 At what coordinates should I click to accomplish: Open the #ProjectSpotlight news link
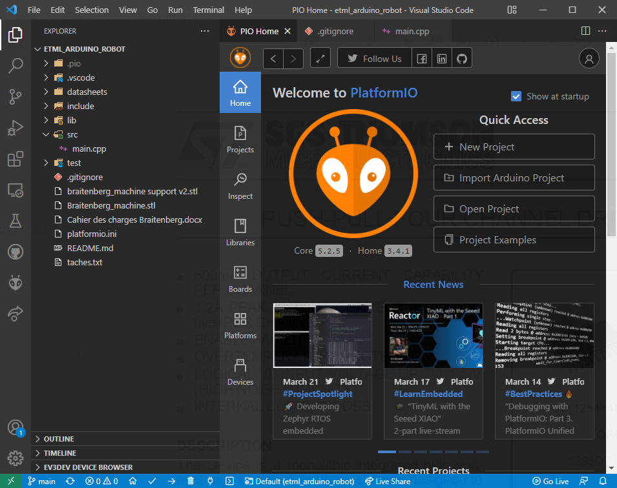tap(318, 394)
